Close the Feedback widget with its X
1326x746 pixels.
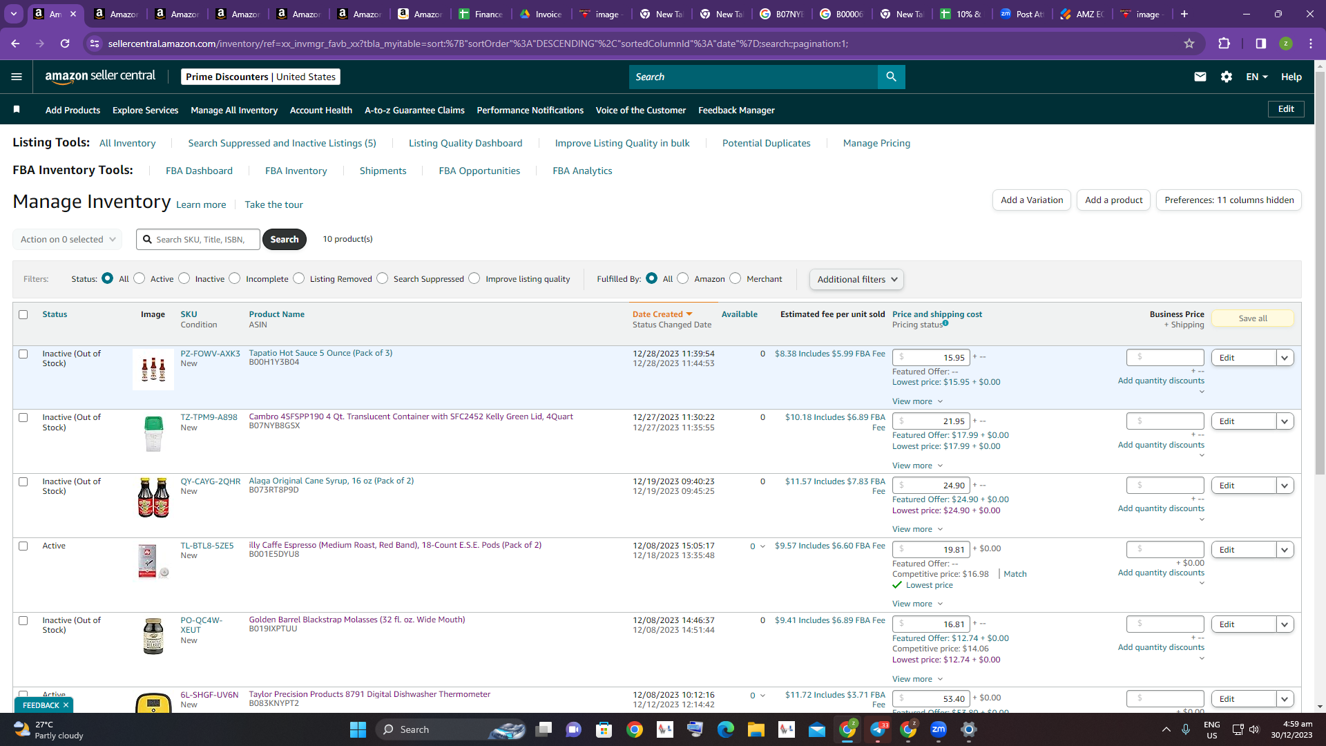tap(66, 705)
